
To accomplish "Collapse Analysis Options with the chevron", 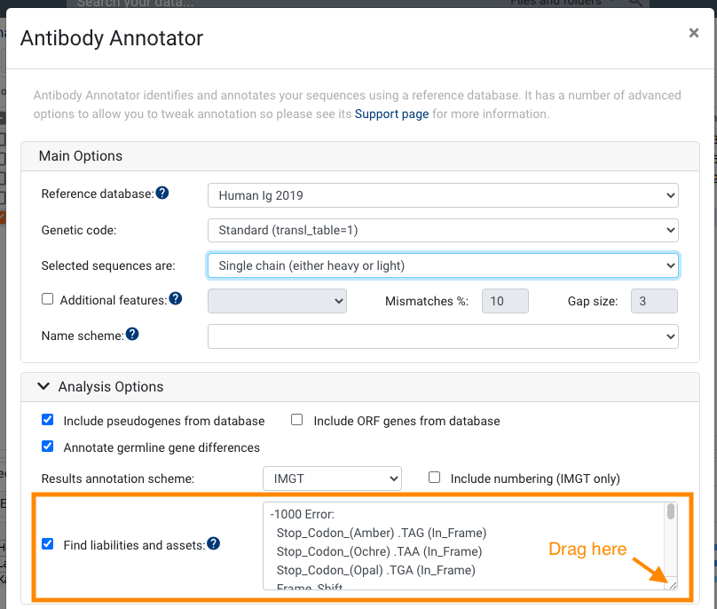I will [x=43, y=386].
